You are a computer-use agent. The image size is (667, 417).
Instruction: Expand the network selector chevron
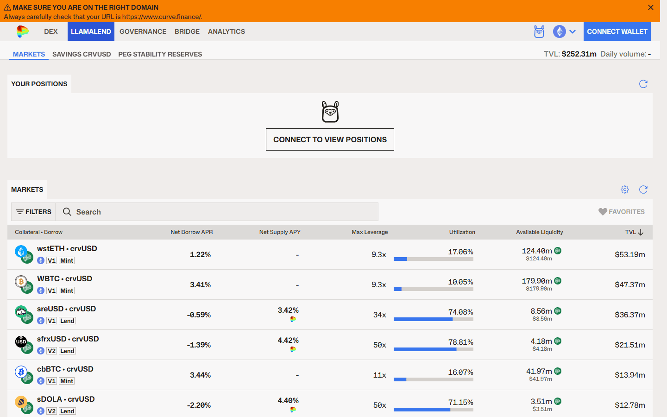click(573, 32)
